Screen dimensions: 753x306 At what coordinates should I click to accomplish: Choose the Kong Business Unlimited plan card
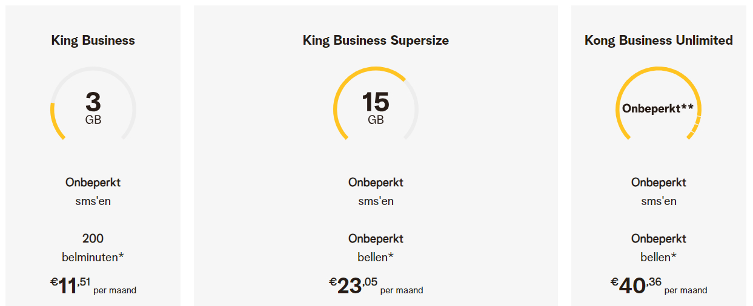(658, 155)
